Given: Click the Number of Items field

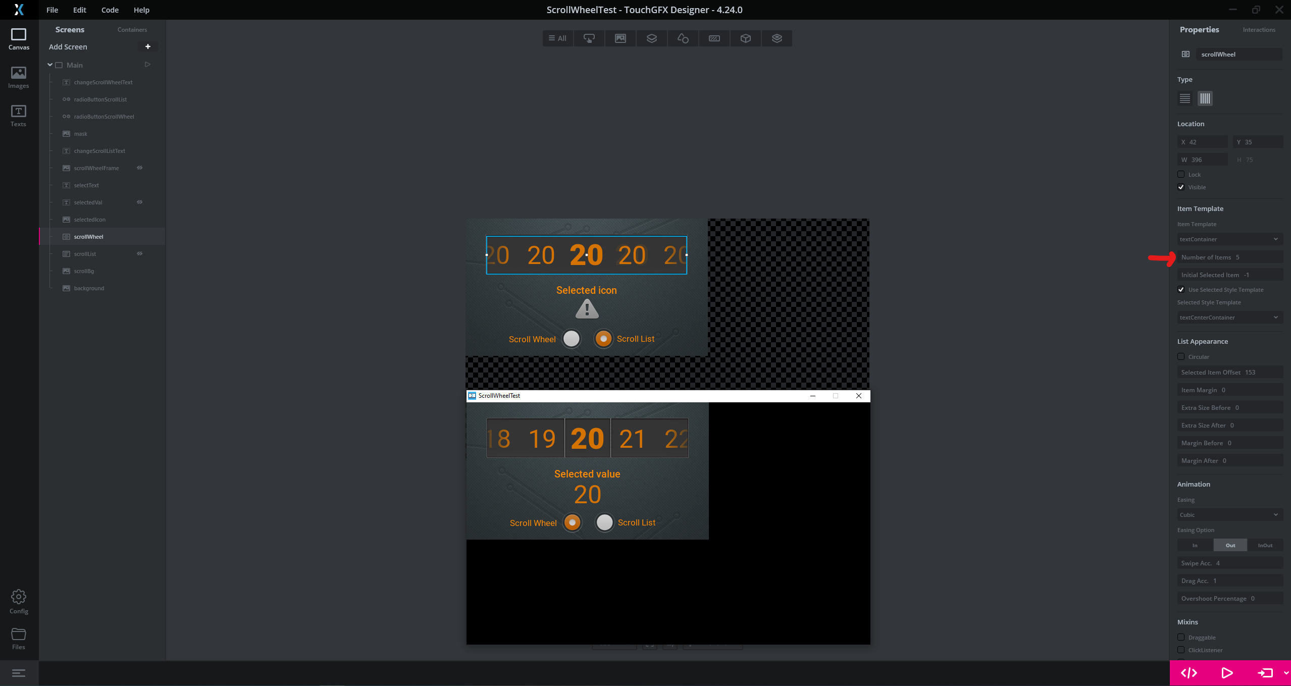Looking at the screenshot, I should 1229,257.
